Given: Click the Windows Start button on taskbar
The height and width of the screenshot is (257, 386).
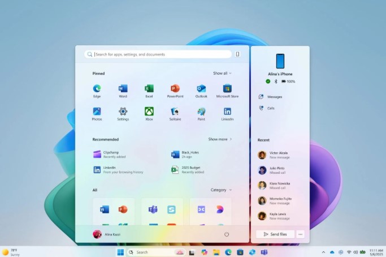Looking at the screenshot, I should coord(120,252).
